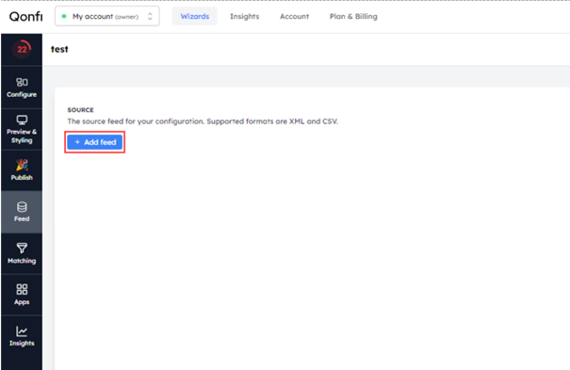Click the SOURCE heading text
This screenshot has height=370, width=570.
(80, 110)
